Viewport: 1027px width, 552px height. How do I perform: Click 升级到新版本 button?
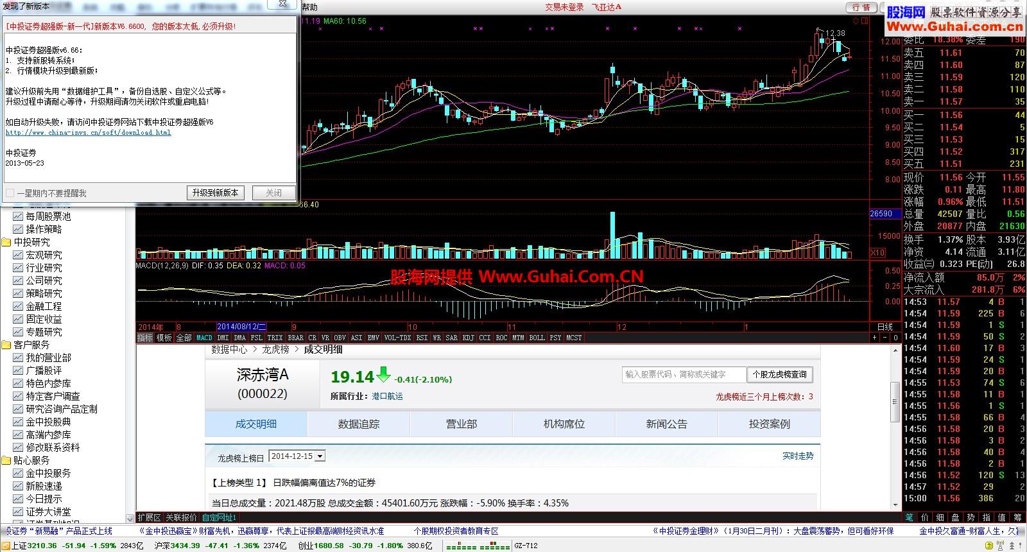(x=215, y=193)
